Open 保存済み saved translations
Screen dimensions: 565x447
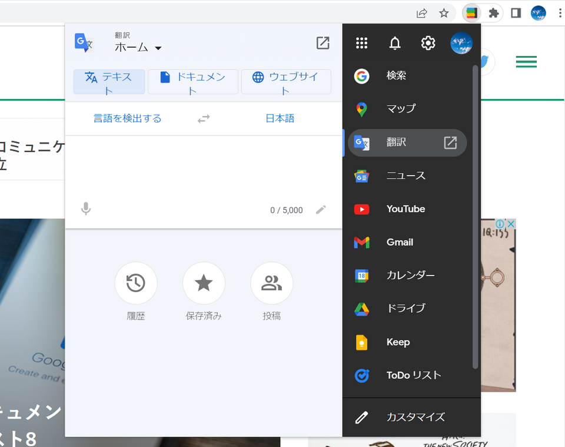(204, 283)
